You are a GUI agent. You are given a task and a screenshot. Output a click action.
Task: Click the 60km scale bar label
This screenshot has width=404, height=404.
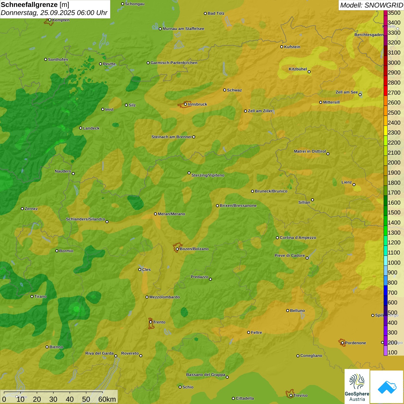click(x=107, y=399)
